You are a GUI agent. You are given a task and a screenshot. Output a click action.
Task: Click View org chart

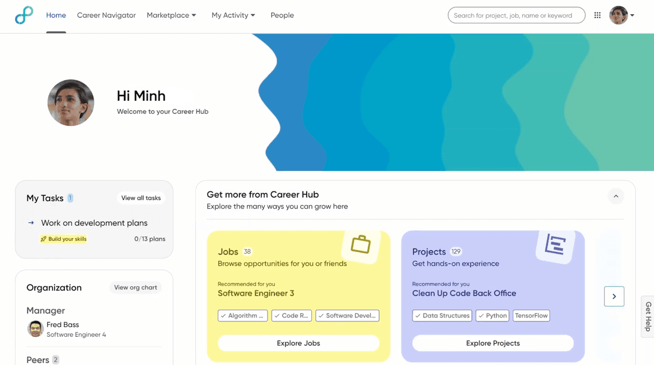135,287
